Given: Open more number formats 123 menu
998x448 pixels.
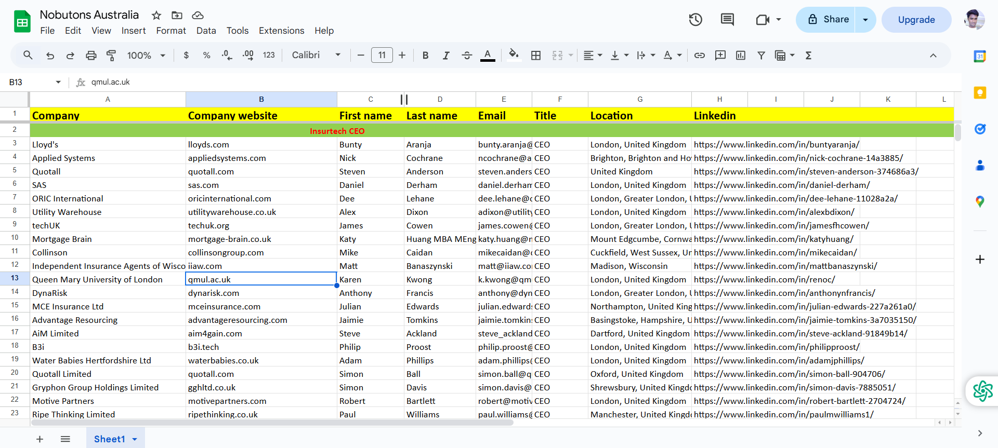Looking at the screenshot, I should pyautogui.click(x=269, y=55).
